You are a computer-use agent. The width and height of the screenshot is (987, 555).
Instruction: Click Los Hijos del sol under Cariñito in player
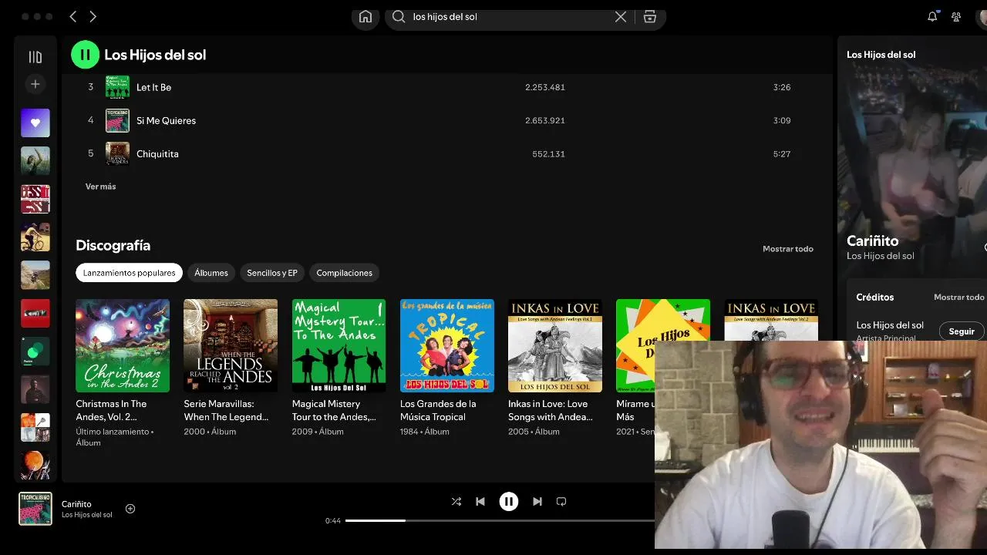pyautogui.click(x=87, y=515)
